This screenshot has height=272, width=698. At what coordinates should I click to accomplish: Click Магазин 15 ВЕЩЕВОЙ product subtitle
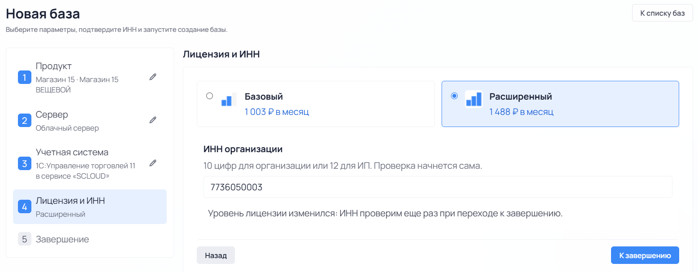(x=77, y=84)
